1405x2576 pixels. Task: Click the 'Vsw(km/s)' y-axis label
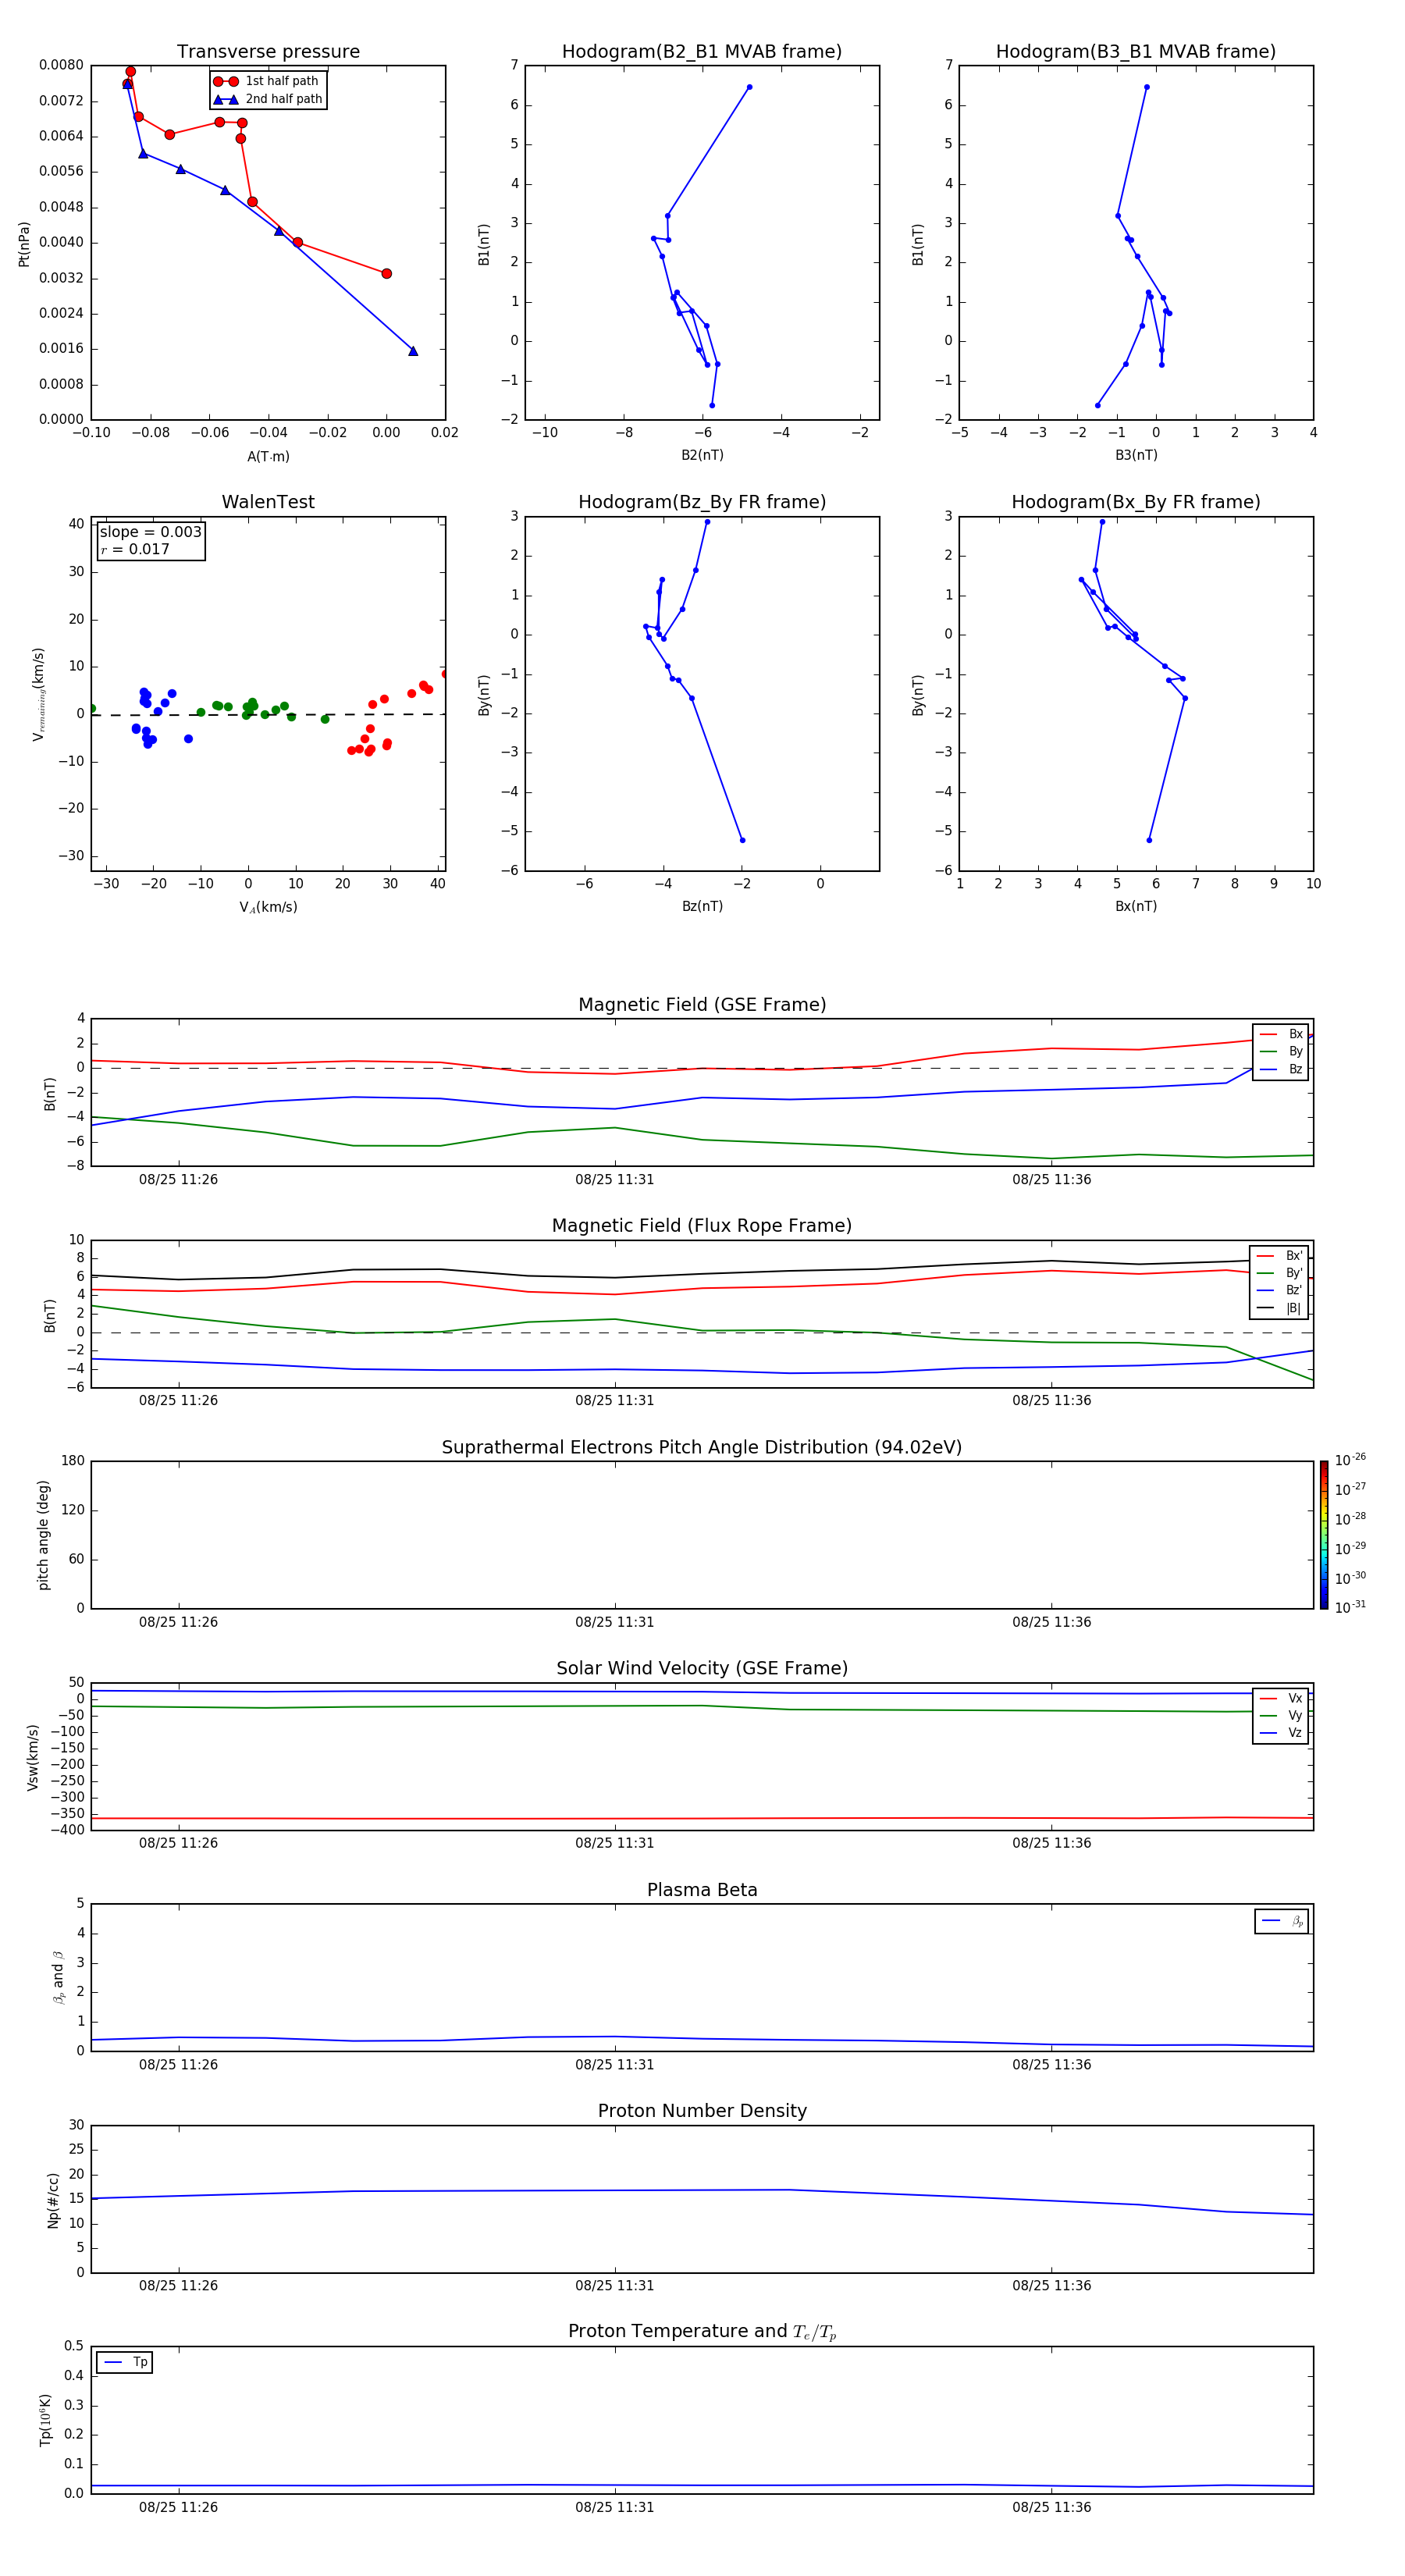click(x=32, y=1757)
